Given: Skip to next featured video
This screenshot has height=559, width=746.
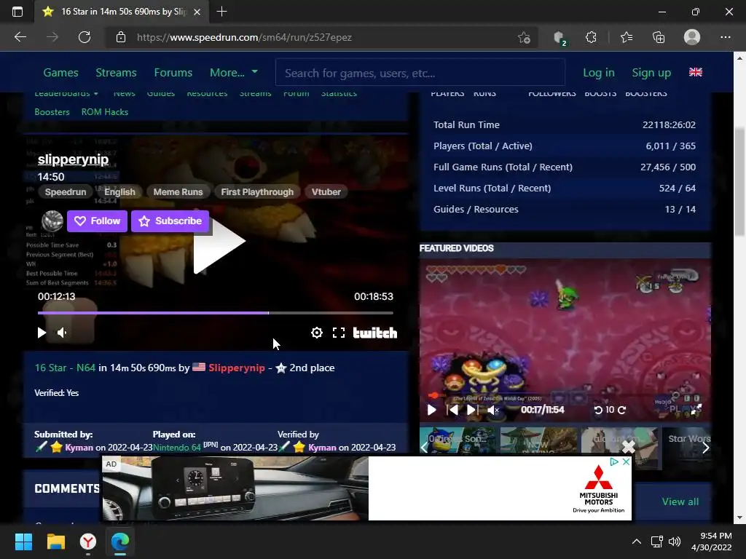Looking at the screenshot, I should [x=471, y=410].
